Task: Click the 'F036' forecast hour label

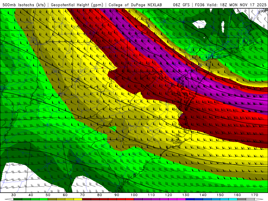Action: click(200, 5)
